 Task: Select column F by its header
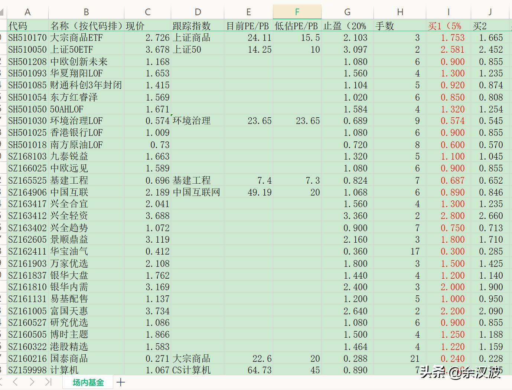(297, 12)
